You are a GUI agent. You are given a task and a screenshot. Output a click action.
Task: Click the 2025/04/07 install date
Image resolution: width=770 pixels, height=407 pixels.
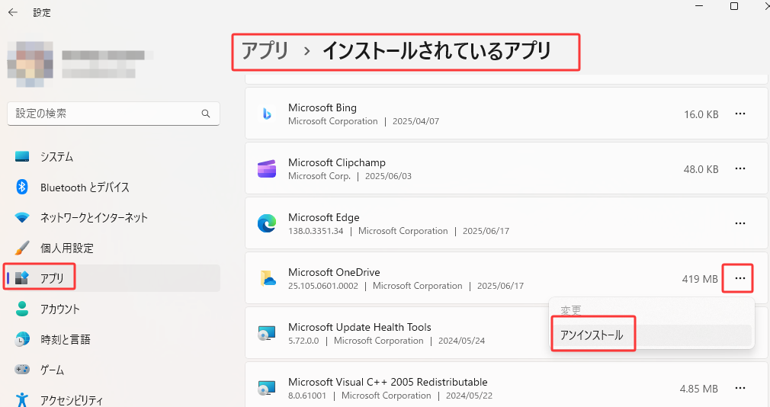click(416, 121)
